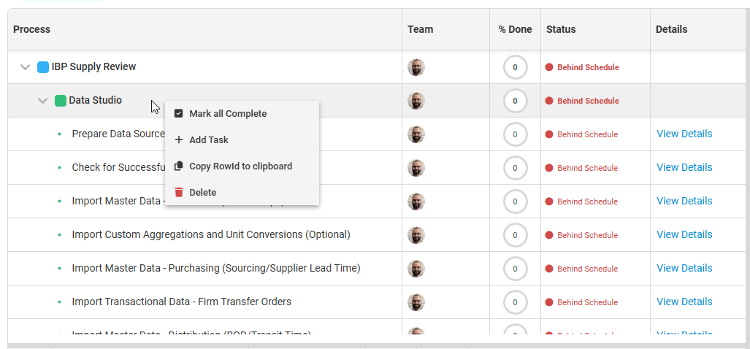
Task: Click the checkmark icon beside Mark all Complete
Action: [179, 114]
